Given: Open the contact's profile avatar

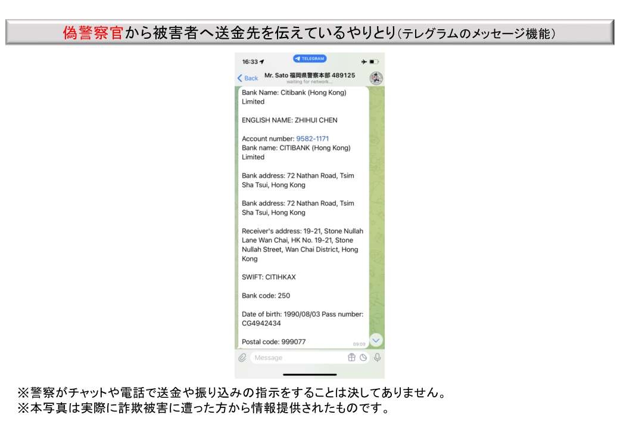Looking at the screenshot, I should [376, 78].
